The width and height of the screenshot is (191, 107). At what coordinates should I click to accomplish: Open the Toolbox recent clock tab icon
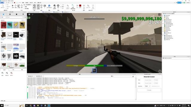coord(16,14)
